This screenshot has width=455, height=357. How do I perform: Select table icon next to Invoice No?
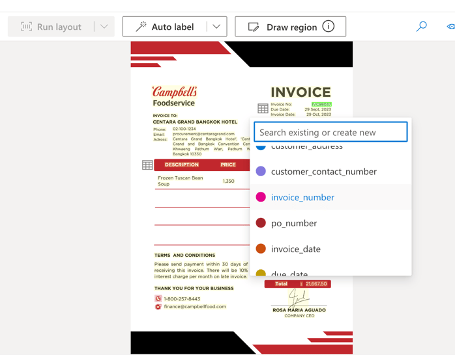tap(263, 109)
